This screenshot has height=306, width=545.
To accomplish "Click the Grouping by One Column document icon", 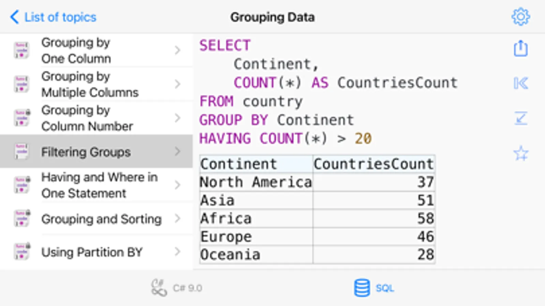I will [x=21, y=50].
